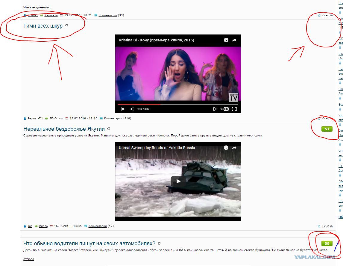Seek in the Kristina Si video progress bar

(x=178, y=105)
